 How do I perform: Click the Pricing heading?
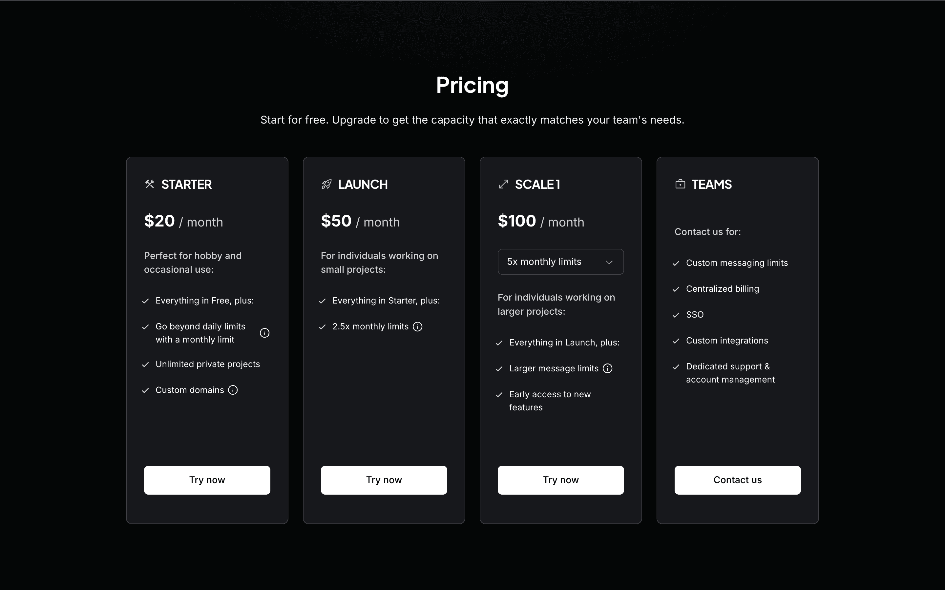pos(472,85)
